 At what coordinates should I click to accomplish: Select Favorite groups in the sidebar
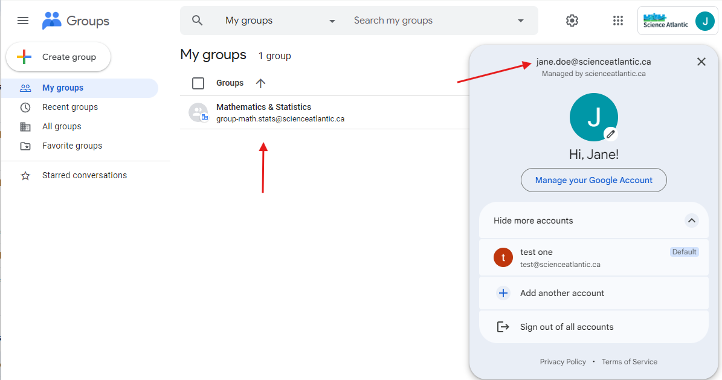click(x=72, y=146)
